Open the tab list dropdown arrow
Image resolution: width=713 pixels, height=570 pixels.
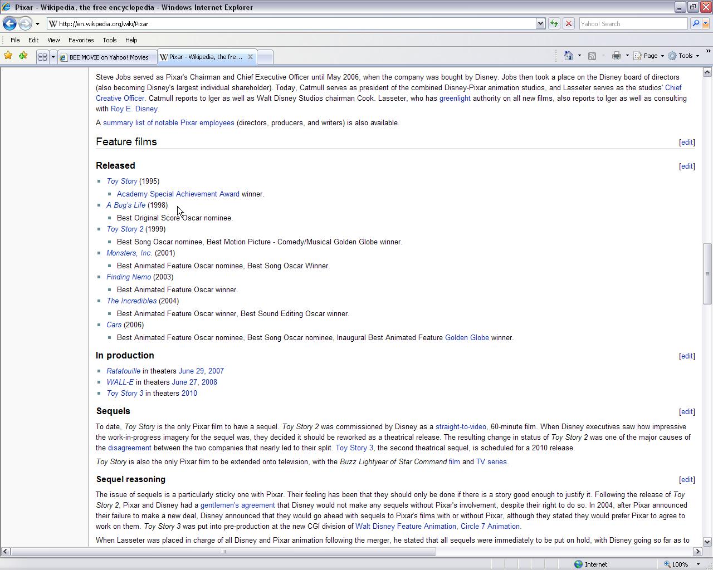53,57
